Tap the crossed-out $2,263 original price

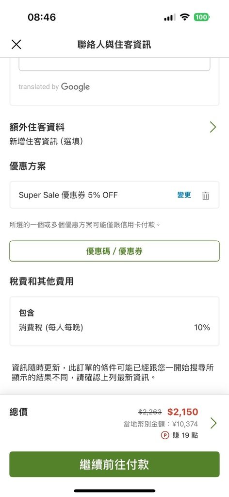[x=150, y=412]
